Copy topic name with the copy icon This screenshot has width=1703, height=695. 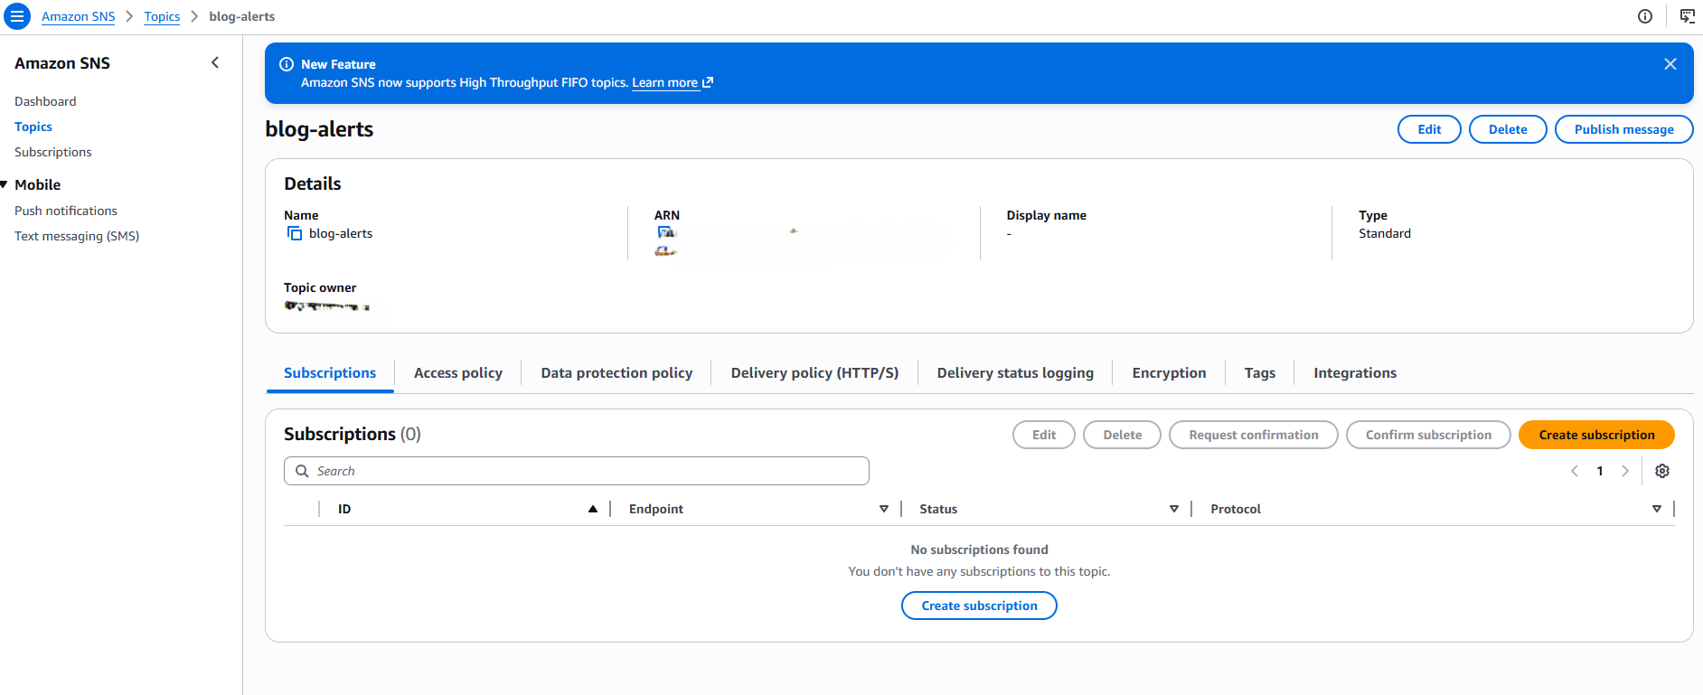pyautogui.click(x=295, y=233)
